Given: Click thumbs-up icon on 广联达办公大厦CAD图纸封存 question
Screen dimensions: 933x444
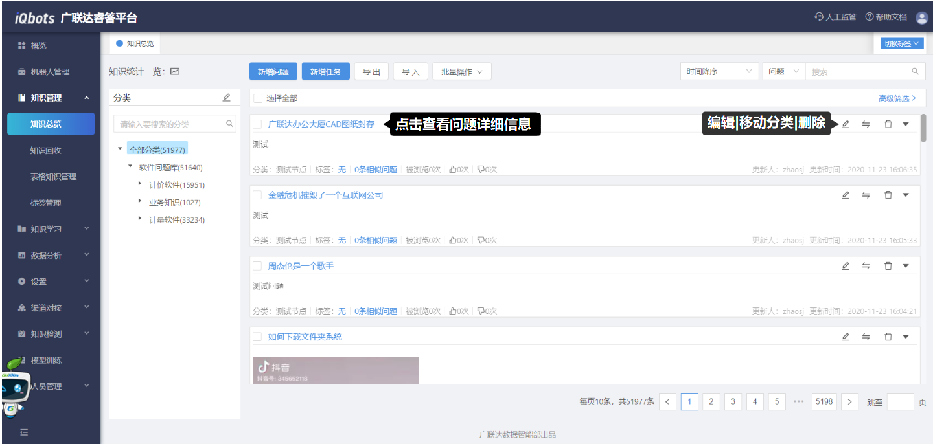Looking at the screenshot, I should click(453, 170).
